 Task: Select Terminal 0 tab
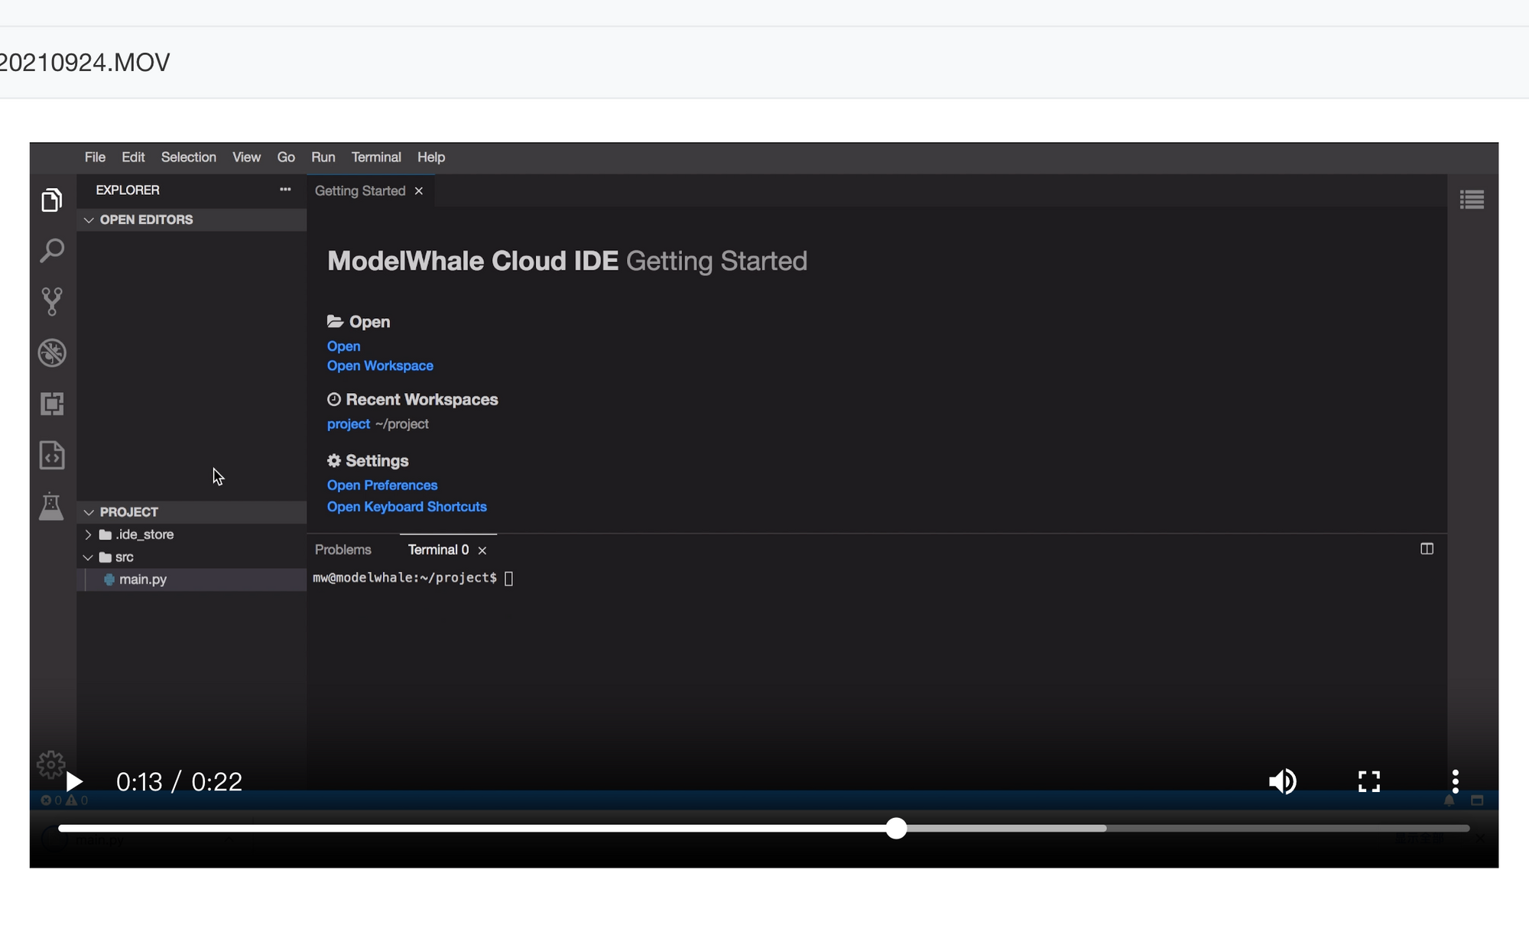click(437, 549)
